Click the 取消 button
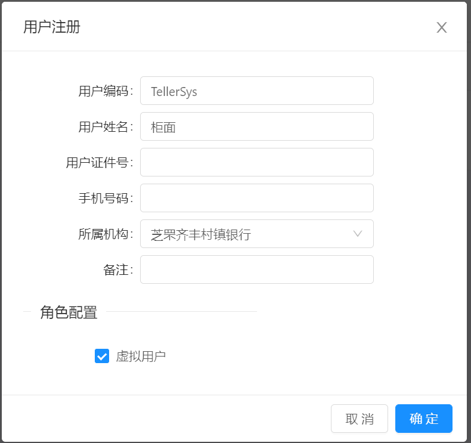 pyautogui.click(x=360, y=419)
